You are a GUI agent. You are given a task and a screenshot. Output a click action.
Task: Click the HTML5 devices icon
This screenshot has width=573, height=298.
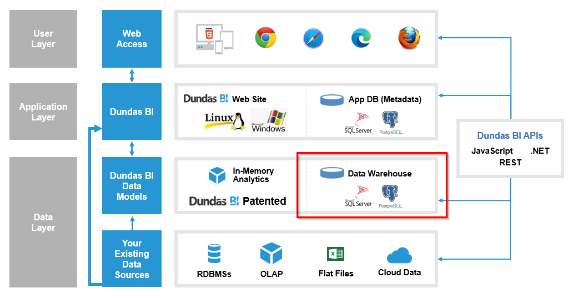(x=214, y=39)
